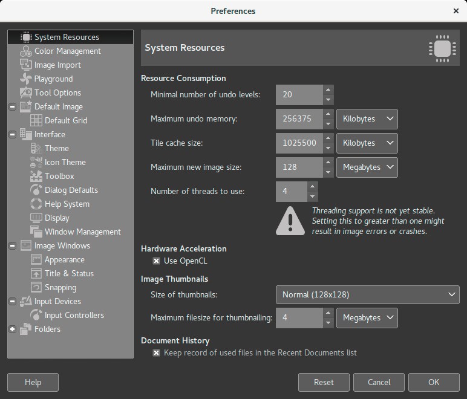
Task: Expand the Folders tree section
Action: coord(12,329)
